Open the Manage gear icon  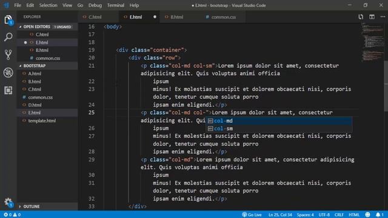(8, 202)
